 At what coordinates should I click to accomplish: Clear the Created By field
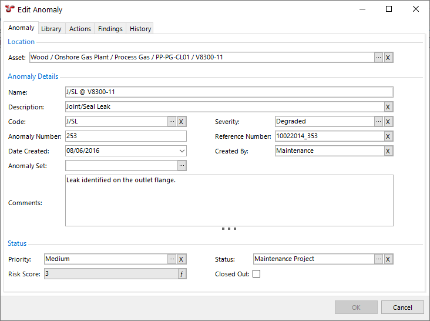388,151
